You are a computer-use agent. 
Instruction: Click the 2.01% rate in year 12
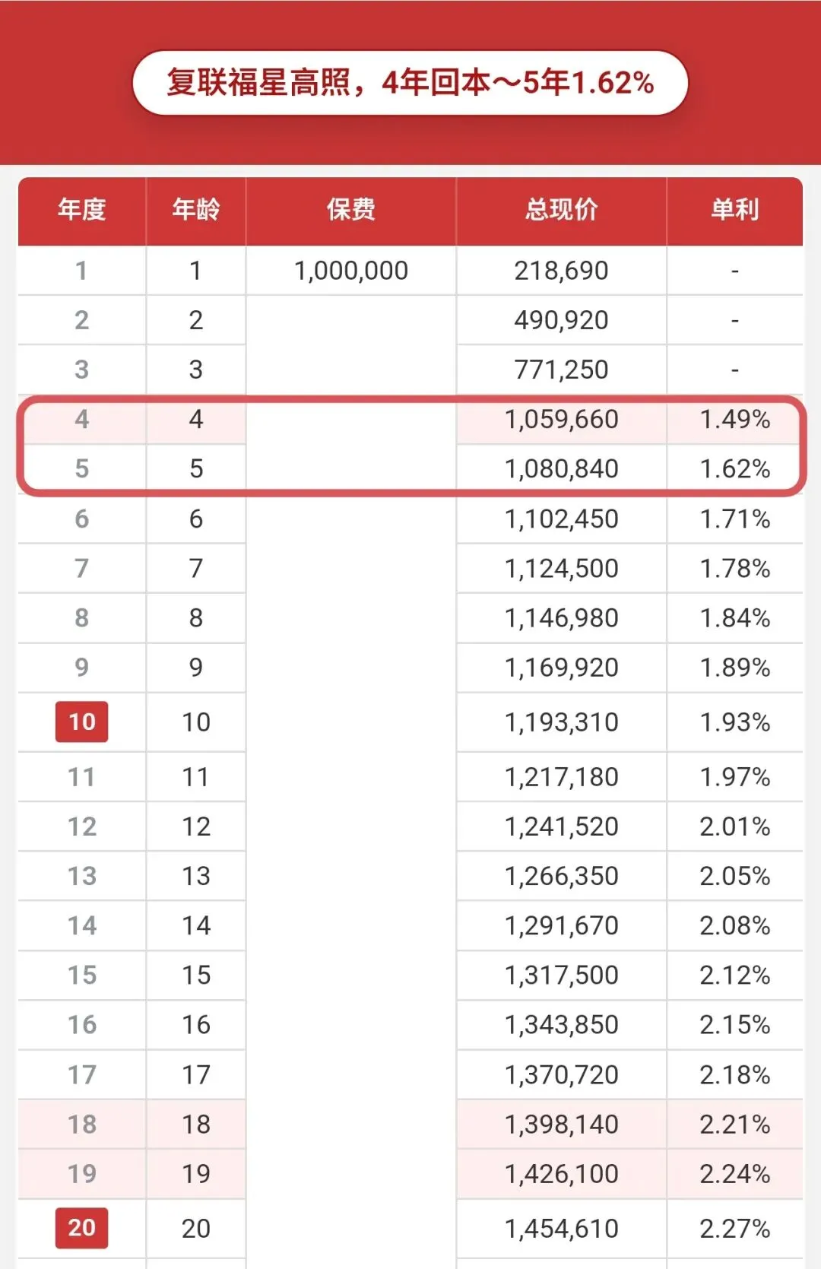click(x=735, y=826)
